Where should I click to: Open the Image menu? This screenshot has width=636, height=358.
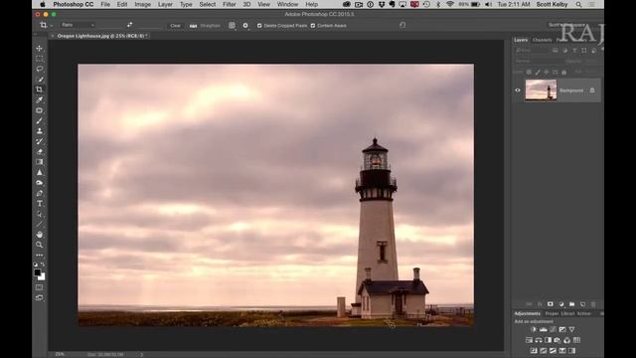[x=142, y=4]
